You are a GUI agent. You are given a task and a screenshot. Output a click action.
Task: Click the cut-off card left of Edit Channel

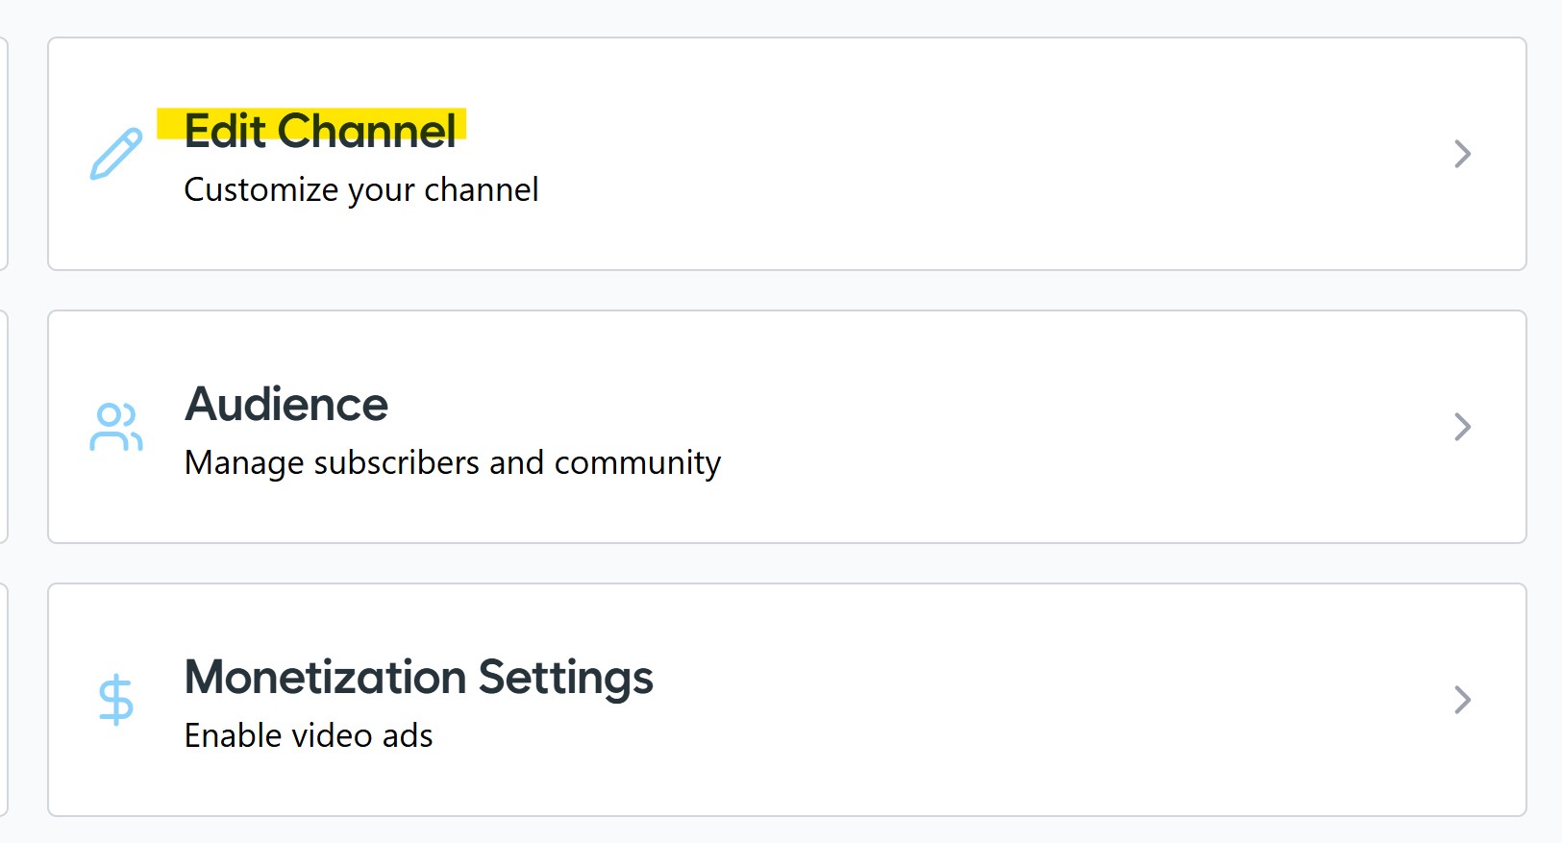click(x=4, y=154)
